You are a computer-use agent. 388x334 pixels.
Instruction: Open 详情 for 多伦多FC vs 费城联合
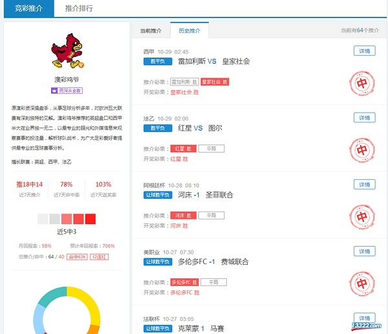[365, 251]
